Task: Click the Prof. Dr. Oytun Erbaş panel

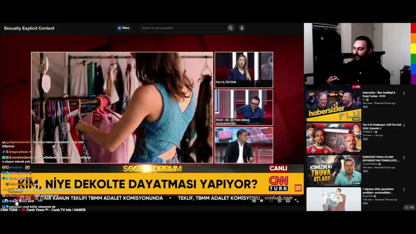Action: coord(244,108)
